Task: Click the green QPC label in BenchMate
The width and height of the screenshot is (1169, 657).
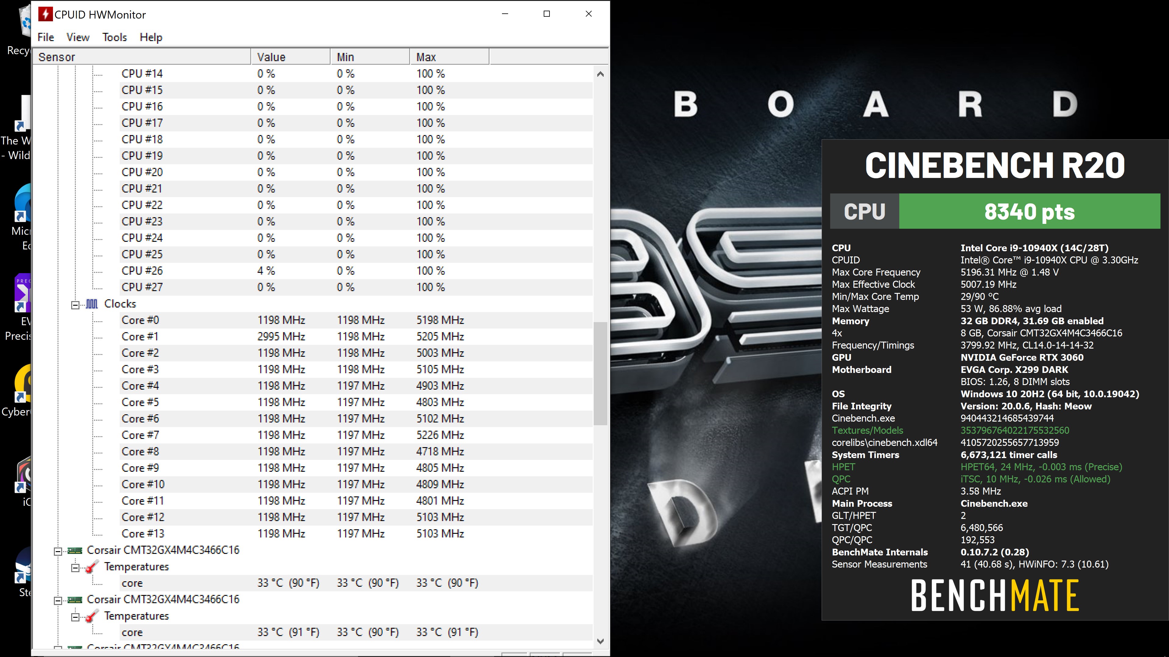Action: pyautogui.click(x=841, y=479)
